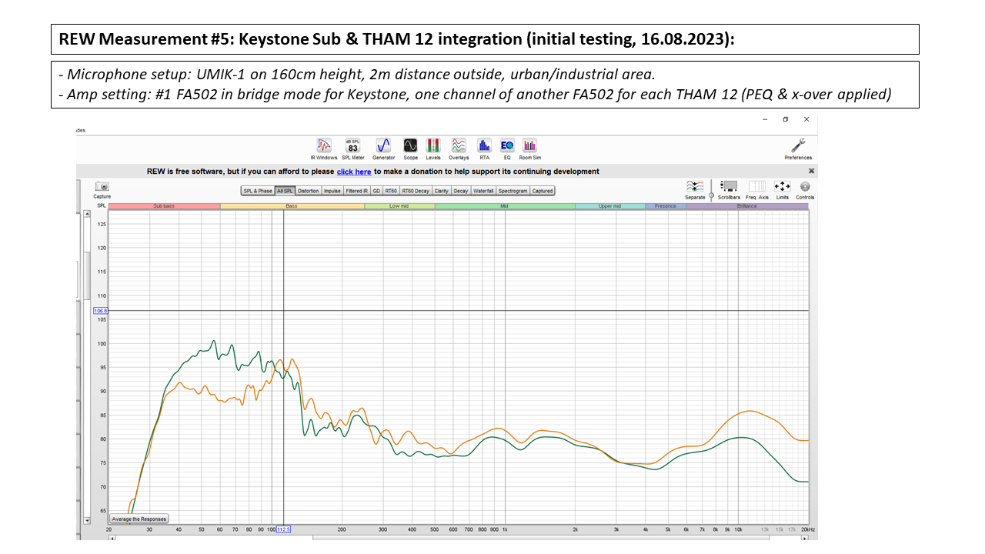
Task: Open the RT60 tab
Action: click(391, 191)
